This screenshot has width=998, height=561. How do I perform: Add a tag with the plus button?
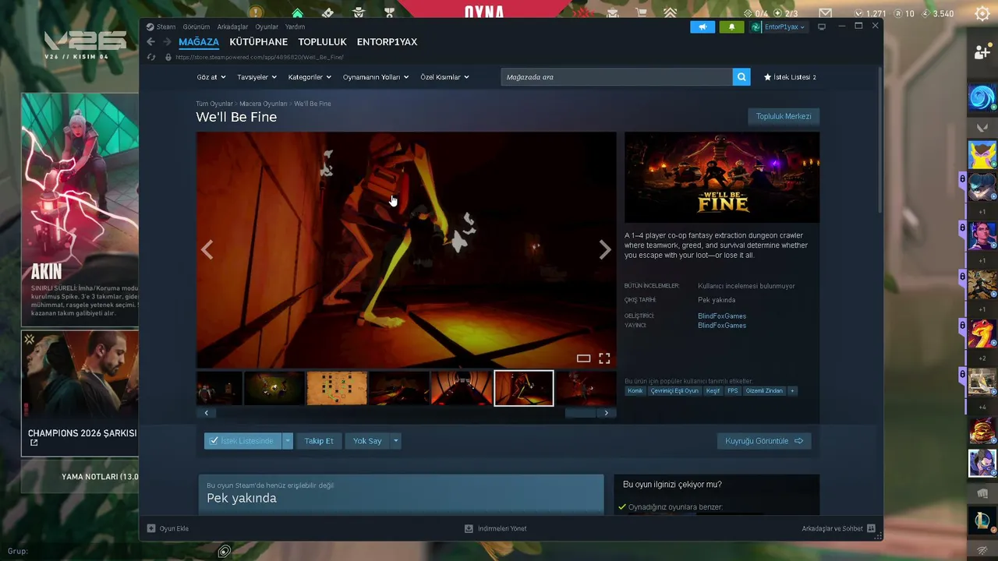click(792, 391)
